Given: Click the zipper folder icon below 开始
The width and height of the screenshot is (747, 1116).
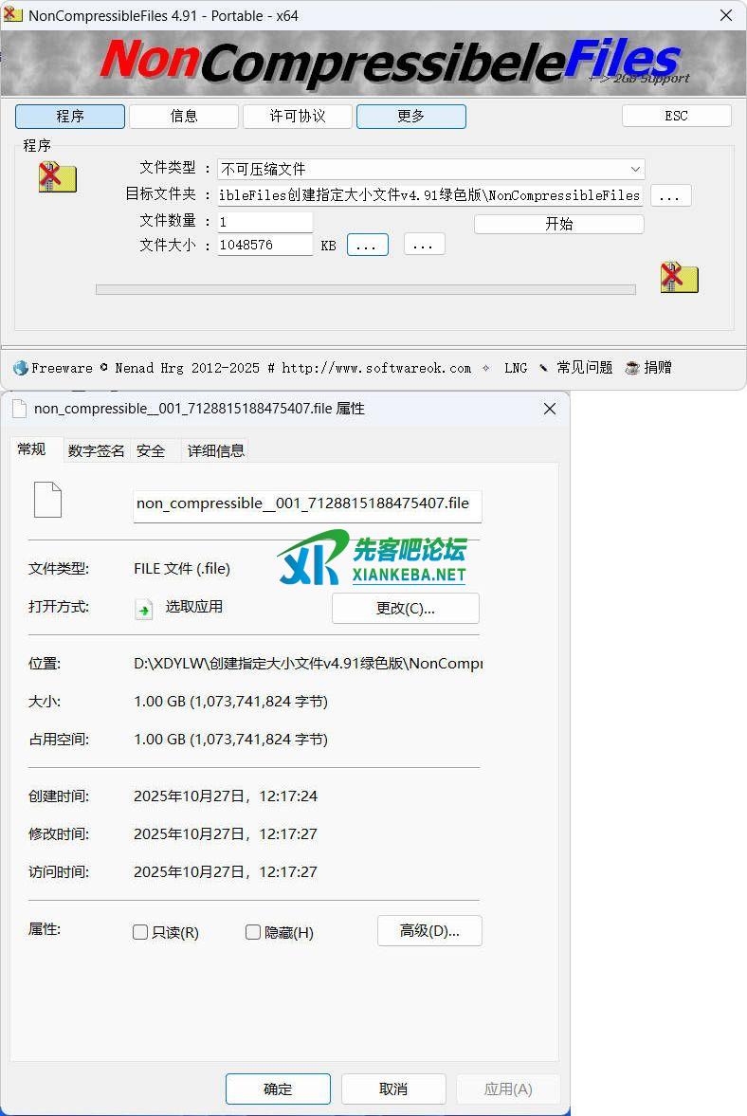Looking at the screenshot, I should (679, 278).
